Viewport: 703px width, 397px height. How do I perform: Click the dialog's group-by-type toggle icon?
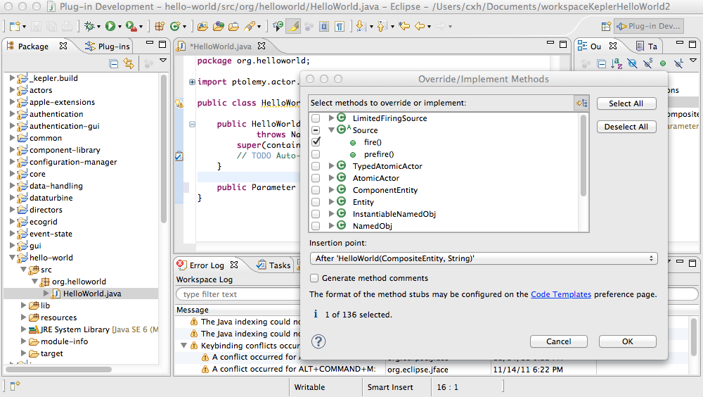581,103
